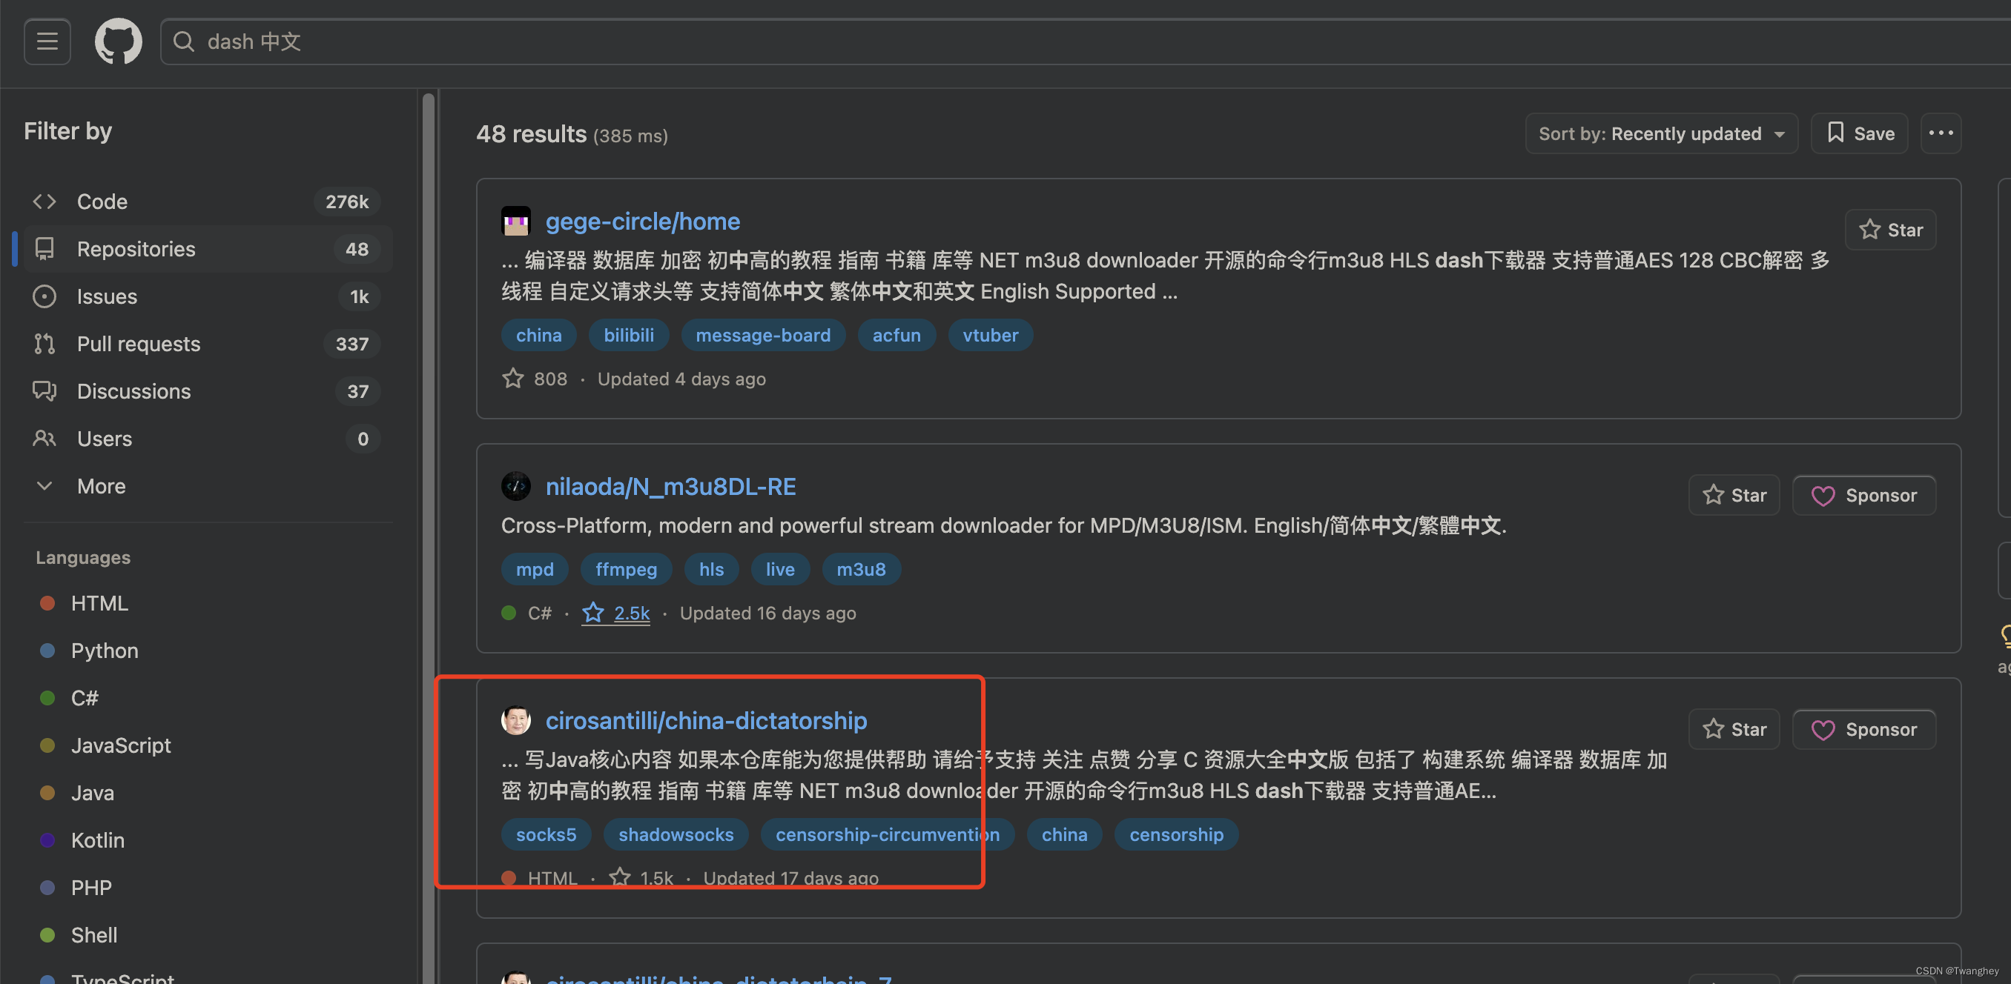Open the Sort by Recently updated dropdown
The height and width of the screenshot is (984, 2011).
click(x=1661, y=133)
